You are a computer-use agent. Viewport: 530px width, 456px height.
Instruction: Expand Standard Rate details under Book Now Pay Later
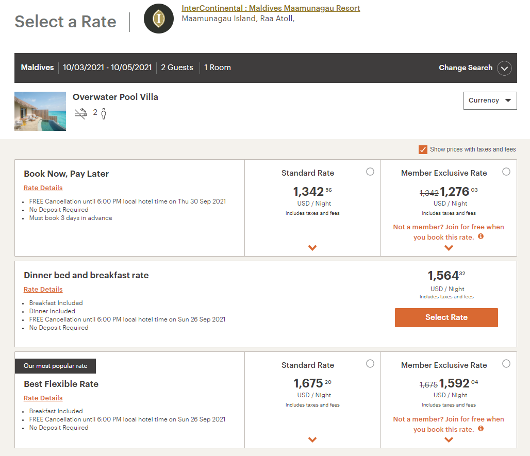(312, 248)
